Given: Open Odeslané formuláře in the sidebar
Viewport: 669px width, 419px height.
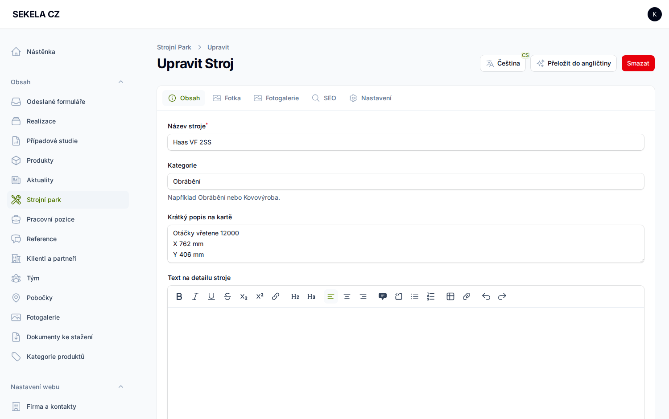Looking at the screenshot, I should [68, 102].
